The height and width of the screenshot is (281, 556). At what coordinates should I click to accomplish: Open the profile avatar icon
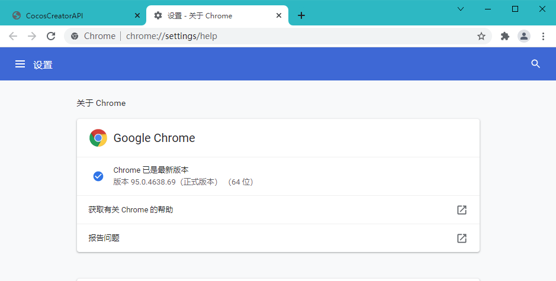(x=524, y=36)
